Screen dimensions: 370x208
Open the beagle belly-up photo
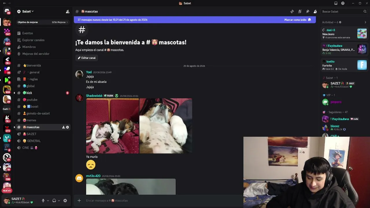pyautogui.click(x=166, y=126)
